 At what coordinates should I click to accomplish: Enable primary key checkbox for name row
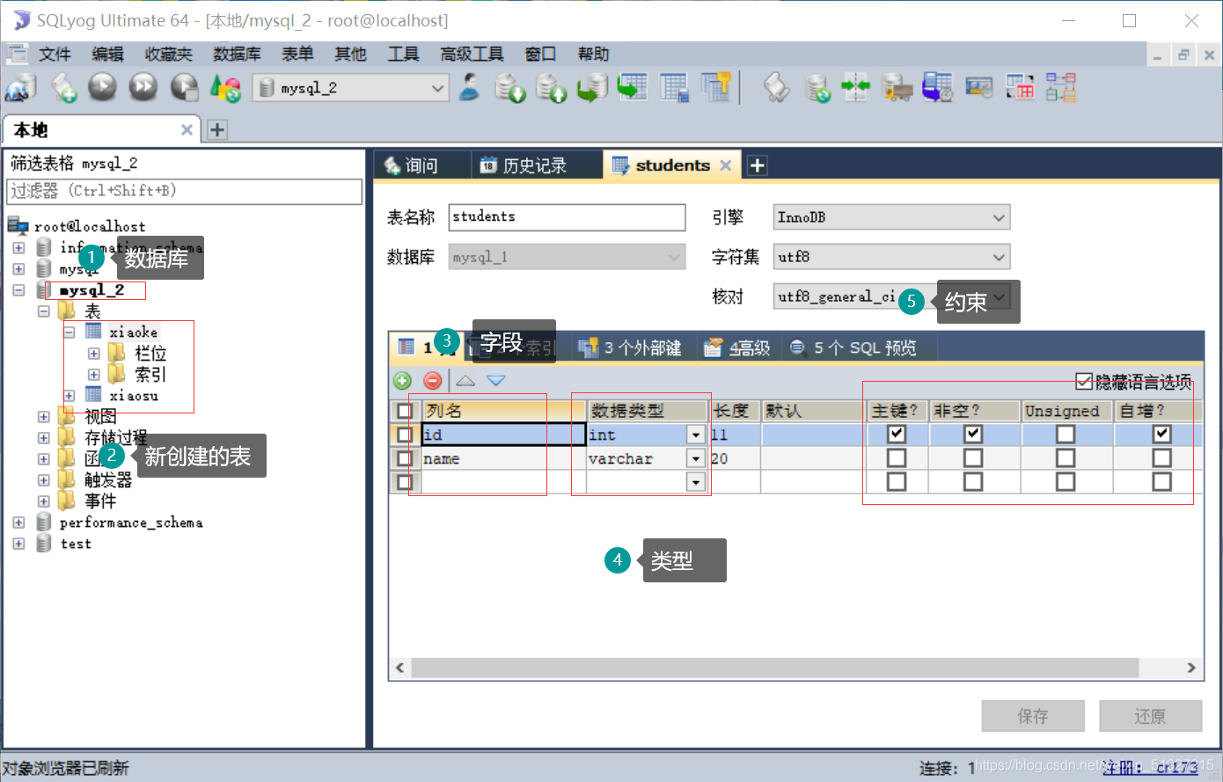click(897, 457)
